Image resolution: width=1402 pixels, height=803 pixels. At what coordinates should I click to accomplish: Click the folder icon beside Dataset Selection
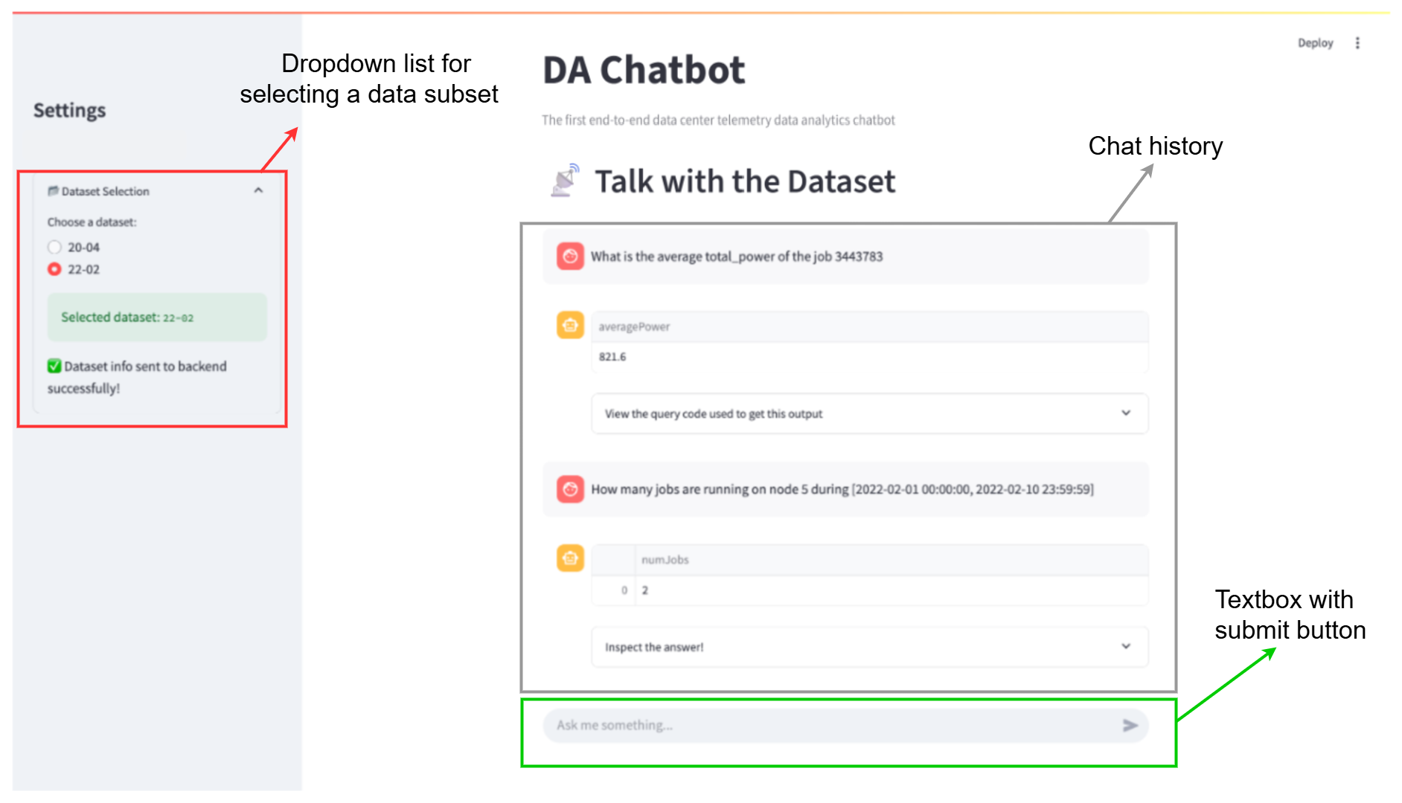tap(53, 191)
